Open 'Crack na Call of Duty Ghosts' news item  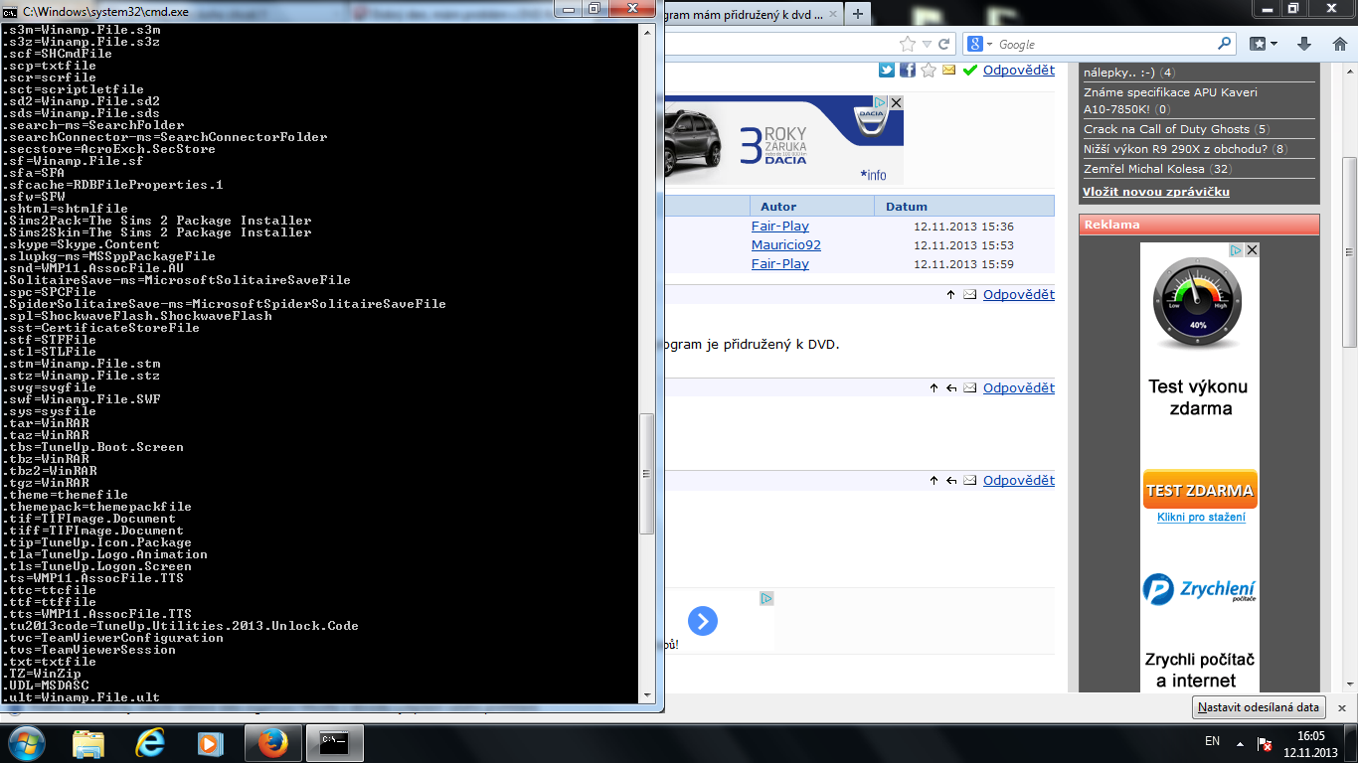pyautogui.click(x=1167, y=129)
